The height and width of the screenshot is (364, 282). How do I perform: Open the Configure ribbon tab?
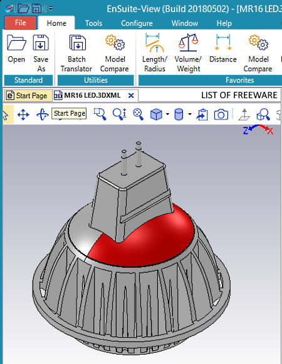coord(137,23)
